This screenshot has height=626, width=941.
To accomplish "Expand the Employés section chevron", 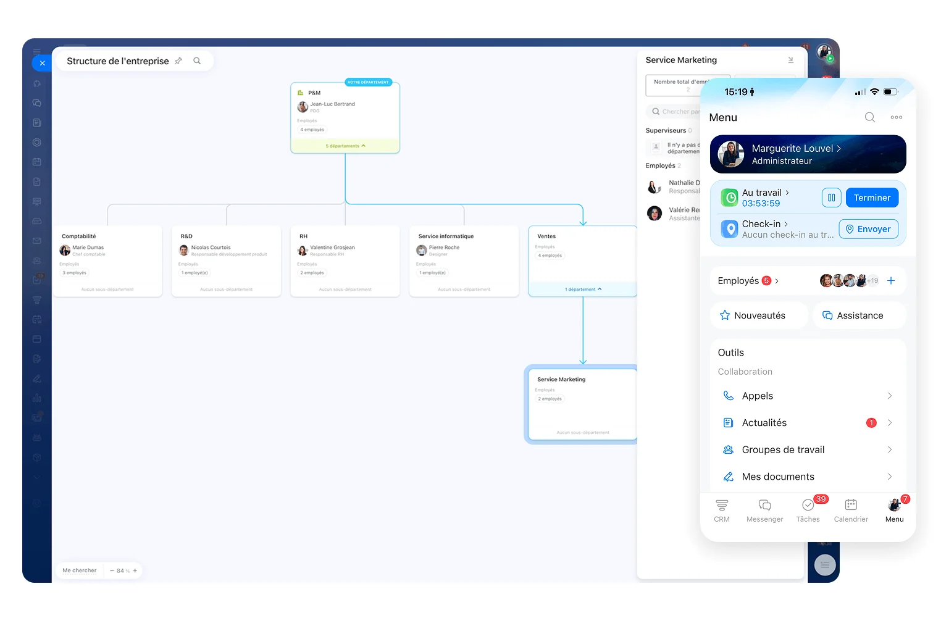I will (x=777, y=281).
